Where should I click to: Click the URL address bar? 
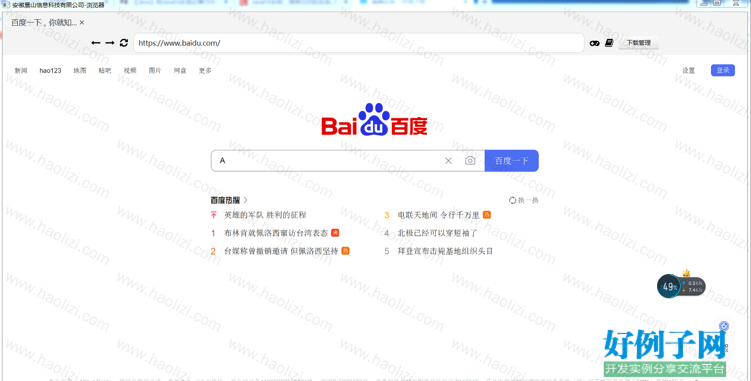[x=359, y=43]
